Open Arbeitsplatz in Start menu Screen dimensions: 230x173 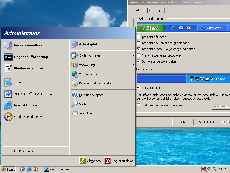(89, 44)
